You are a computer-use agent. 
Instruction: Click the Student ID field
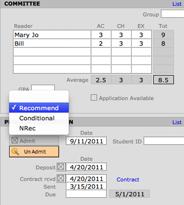(x=164, y=141)
